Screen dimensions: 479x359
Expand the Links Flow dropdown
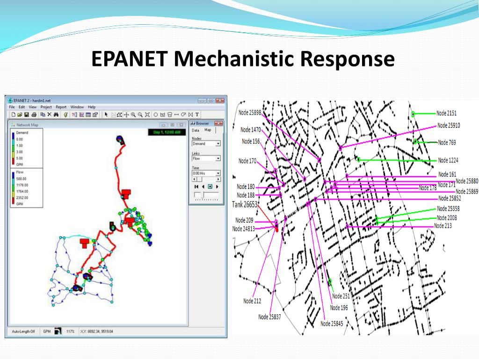218,158
